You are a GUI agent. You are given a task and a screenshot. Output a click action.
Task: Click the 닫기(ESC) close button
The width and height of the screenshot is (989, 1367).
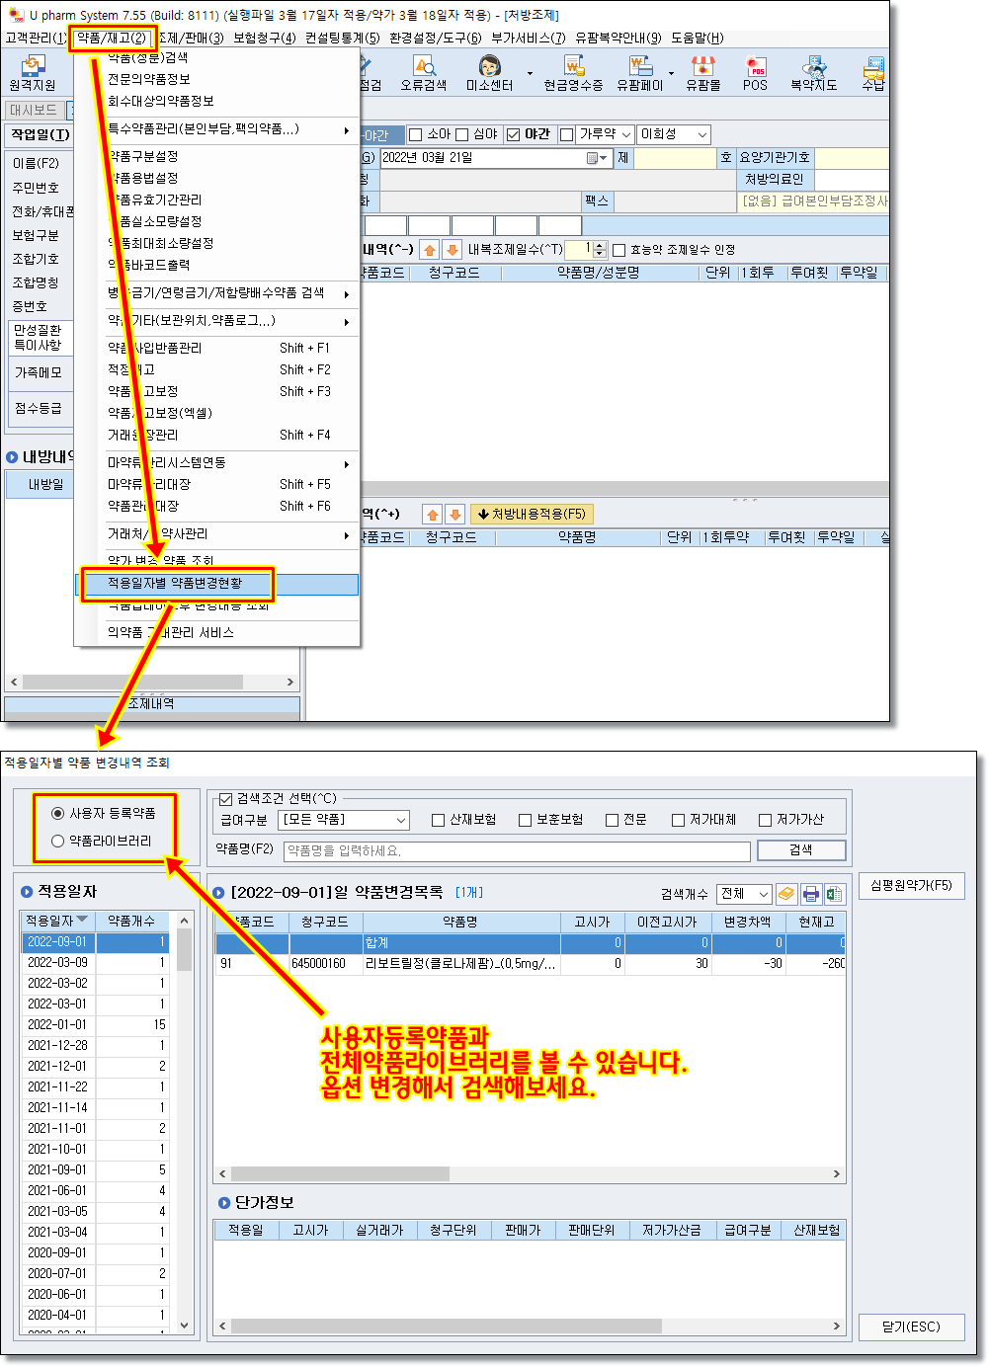coord(910,1327)
